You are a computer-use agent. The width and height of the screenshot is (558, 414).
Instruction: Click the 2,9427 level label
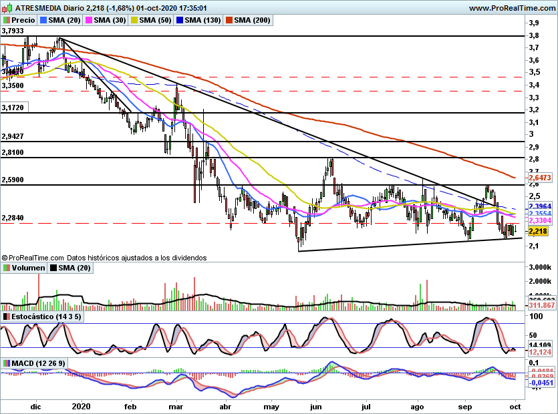coord(13,136)
